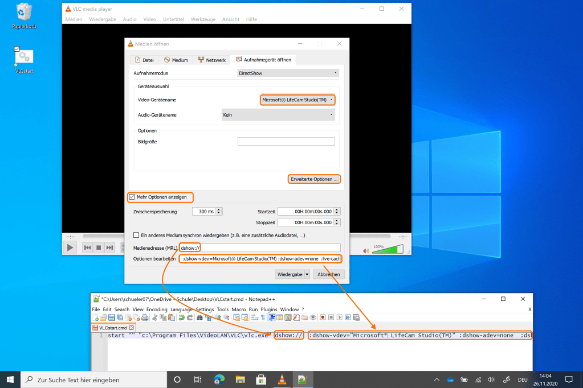Screen dimensions: 583x388
Task: Open the Werkzeuge menu in VLC
Action: click(204, 19)
